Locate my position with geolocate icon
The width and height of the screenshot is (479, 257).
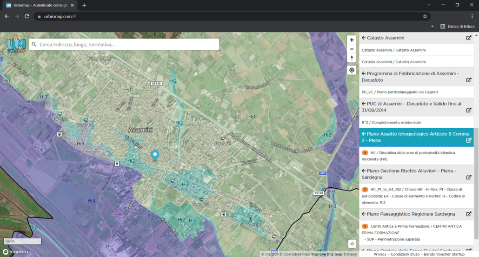pyautogui.click(x=352, y=70)
